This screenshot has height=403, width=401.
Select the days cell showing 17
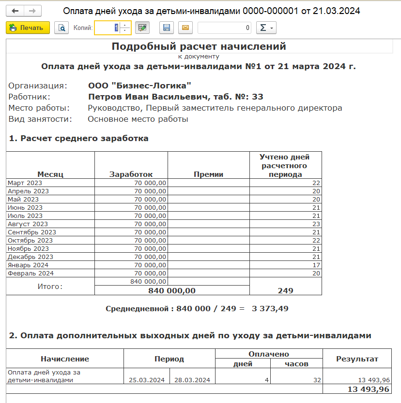coord(286,265)
